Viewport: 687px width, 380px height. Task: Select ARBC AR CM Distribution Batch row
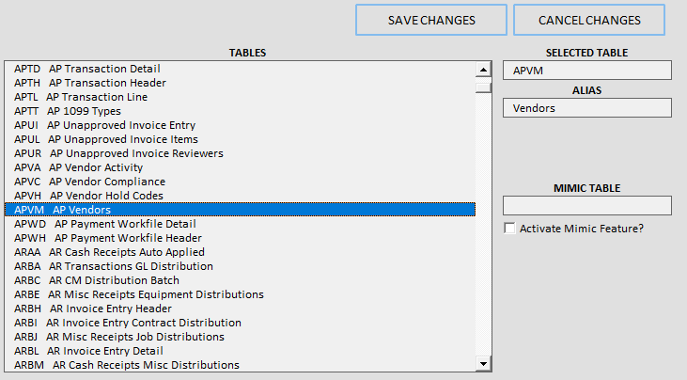pos(240,280)
